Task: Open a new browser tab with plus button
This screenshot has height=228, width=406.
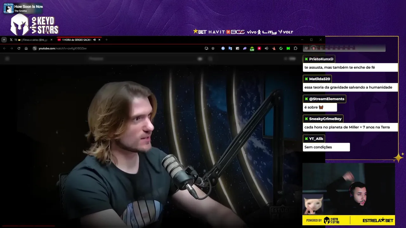Action: (x=107, y=40)
